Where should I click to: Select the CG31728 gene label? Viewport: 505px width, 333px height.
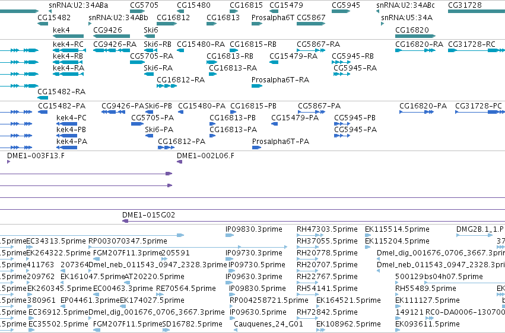coord(465,5)
